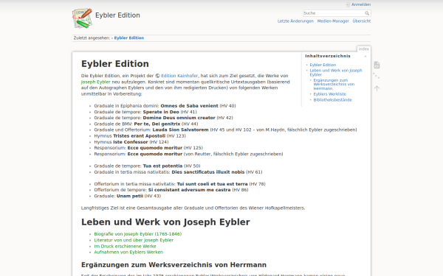Click list item Si consistant adversum me castra

coord(171,190)
